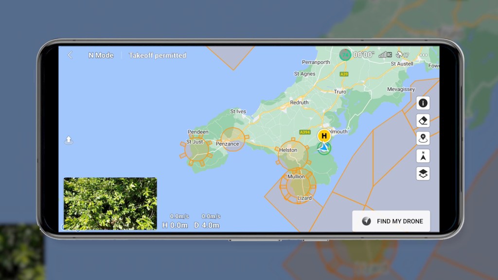Select the N Mode flight indicator

click(x=100, y=55)
